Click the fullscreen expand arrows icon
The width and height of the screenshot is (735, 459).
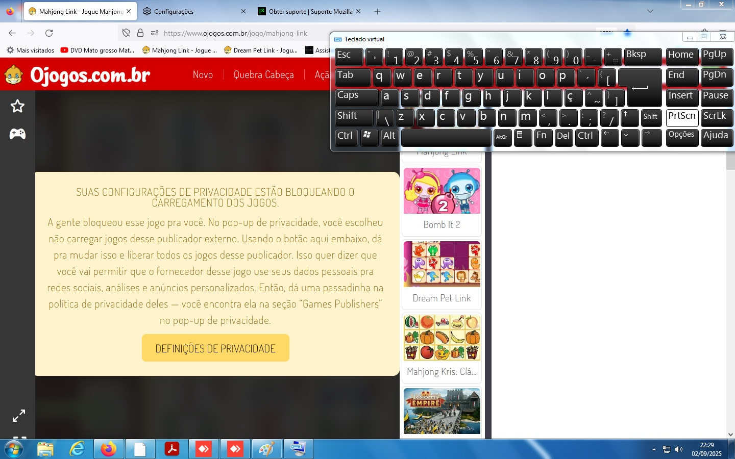[19, 416]
